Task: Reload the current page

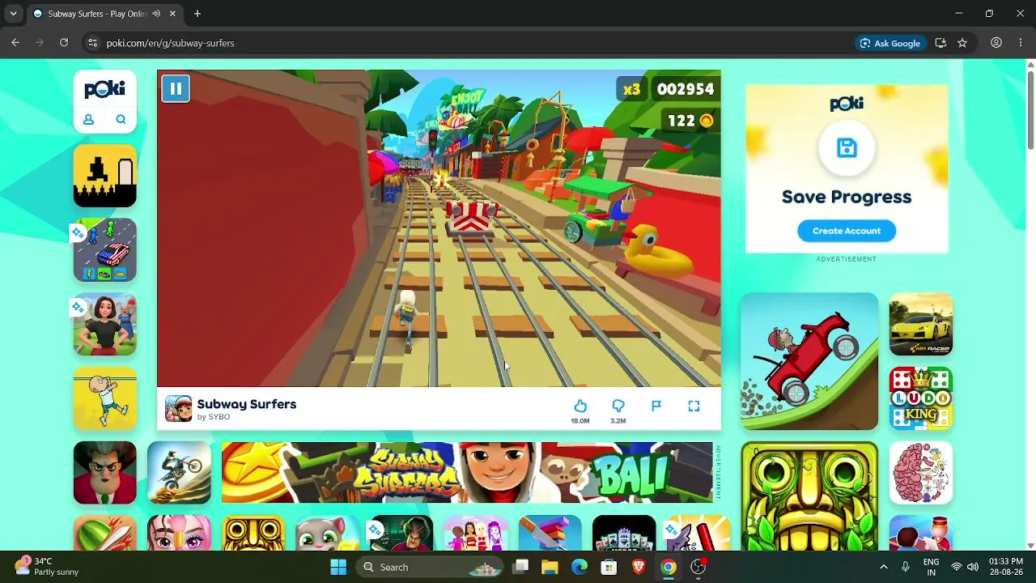Action: point(64,43)
